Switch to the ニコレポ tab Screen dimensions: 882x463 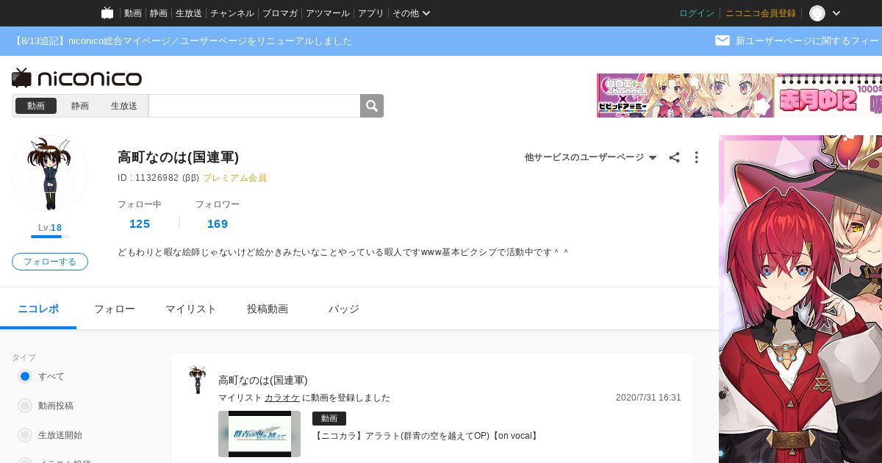pos(38,309)
